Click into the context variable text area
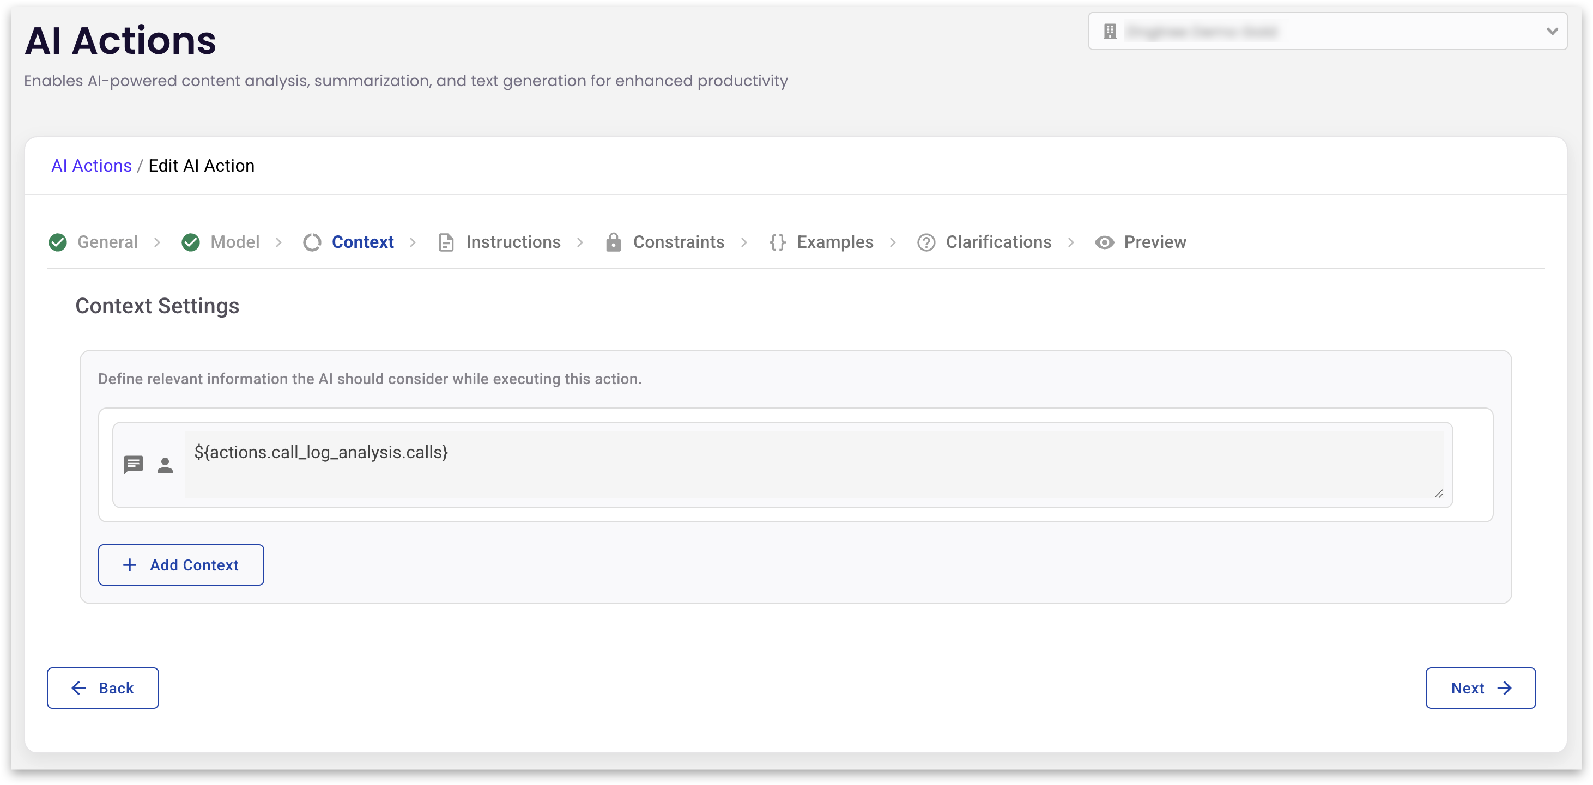 click(814, 465)
